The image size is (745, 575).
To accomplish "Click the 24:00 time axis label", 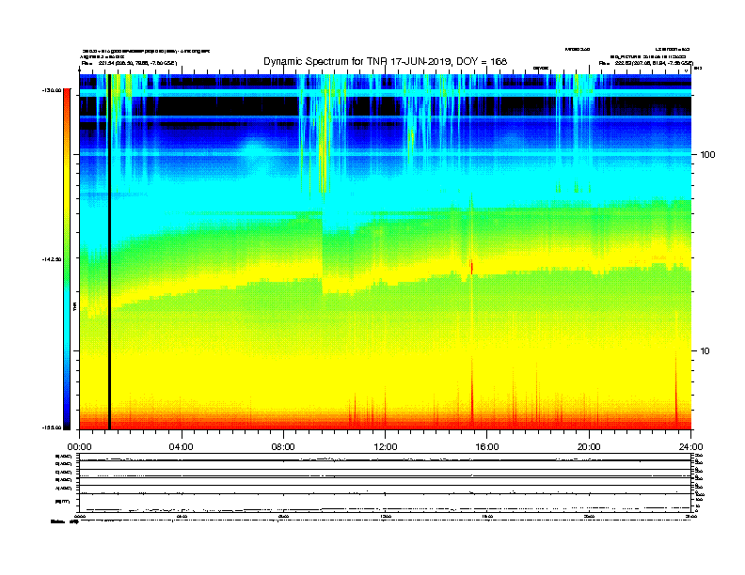I will tap(691, 447).
